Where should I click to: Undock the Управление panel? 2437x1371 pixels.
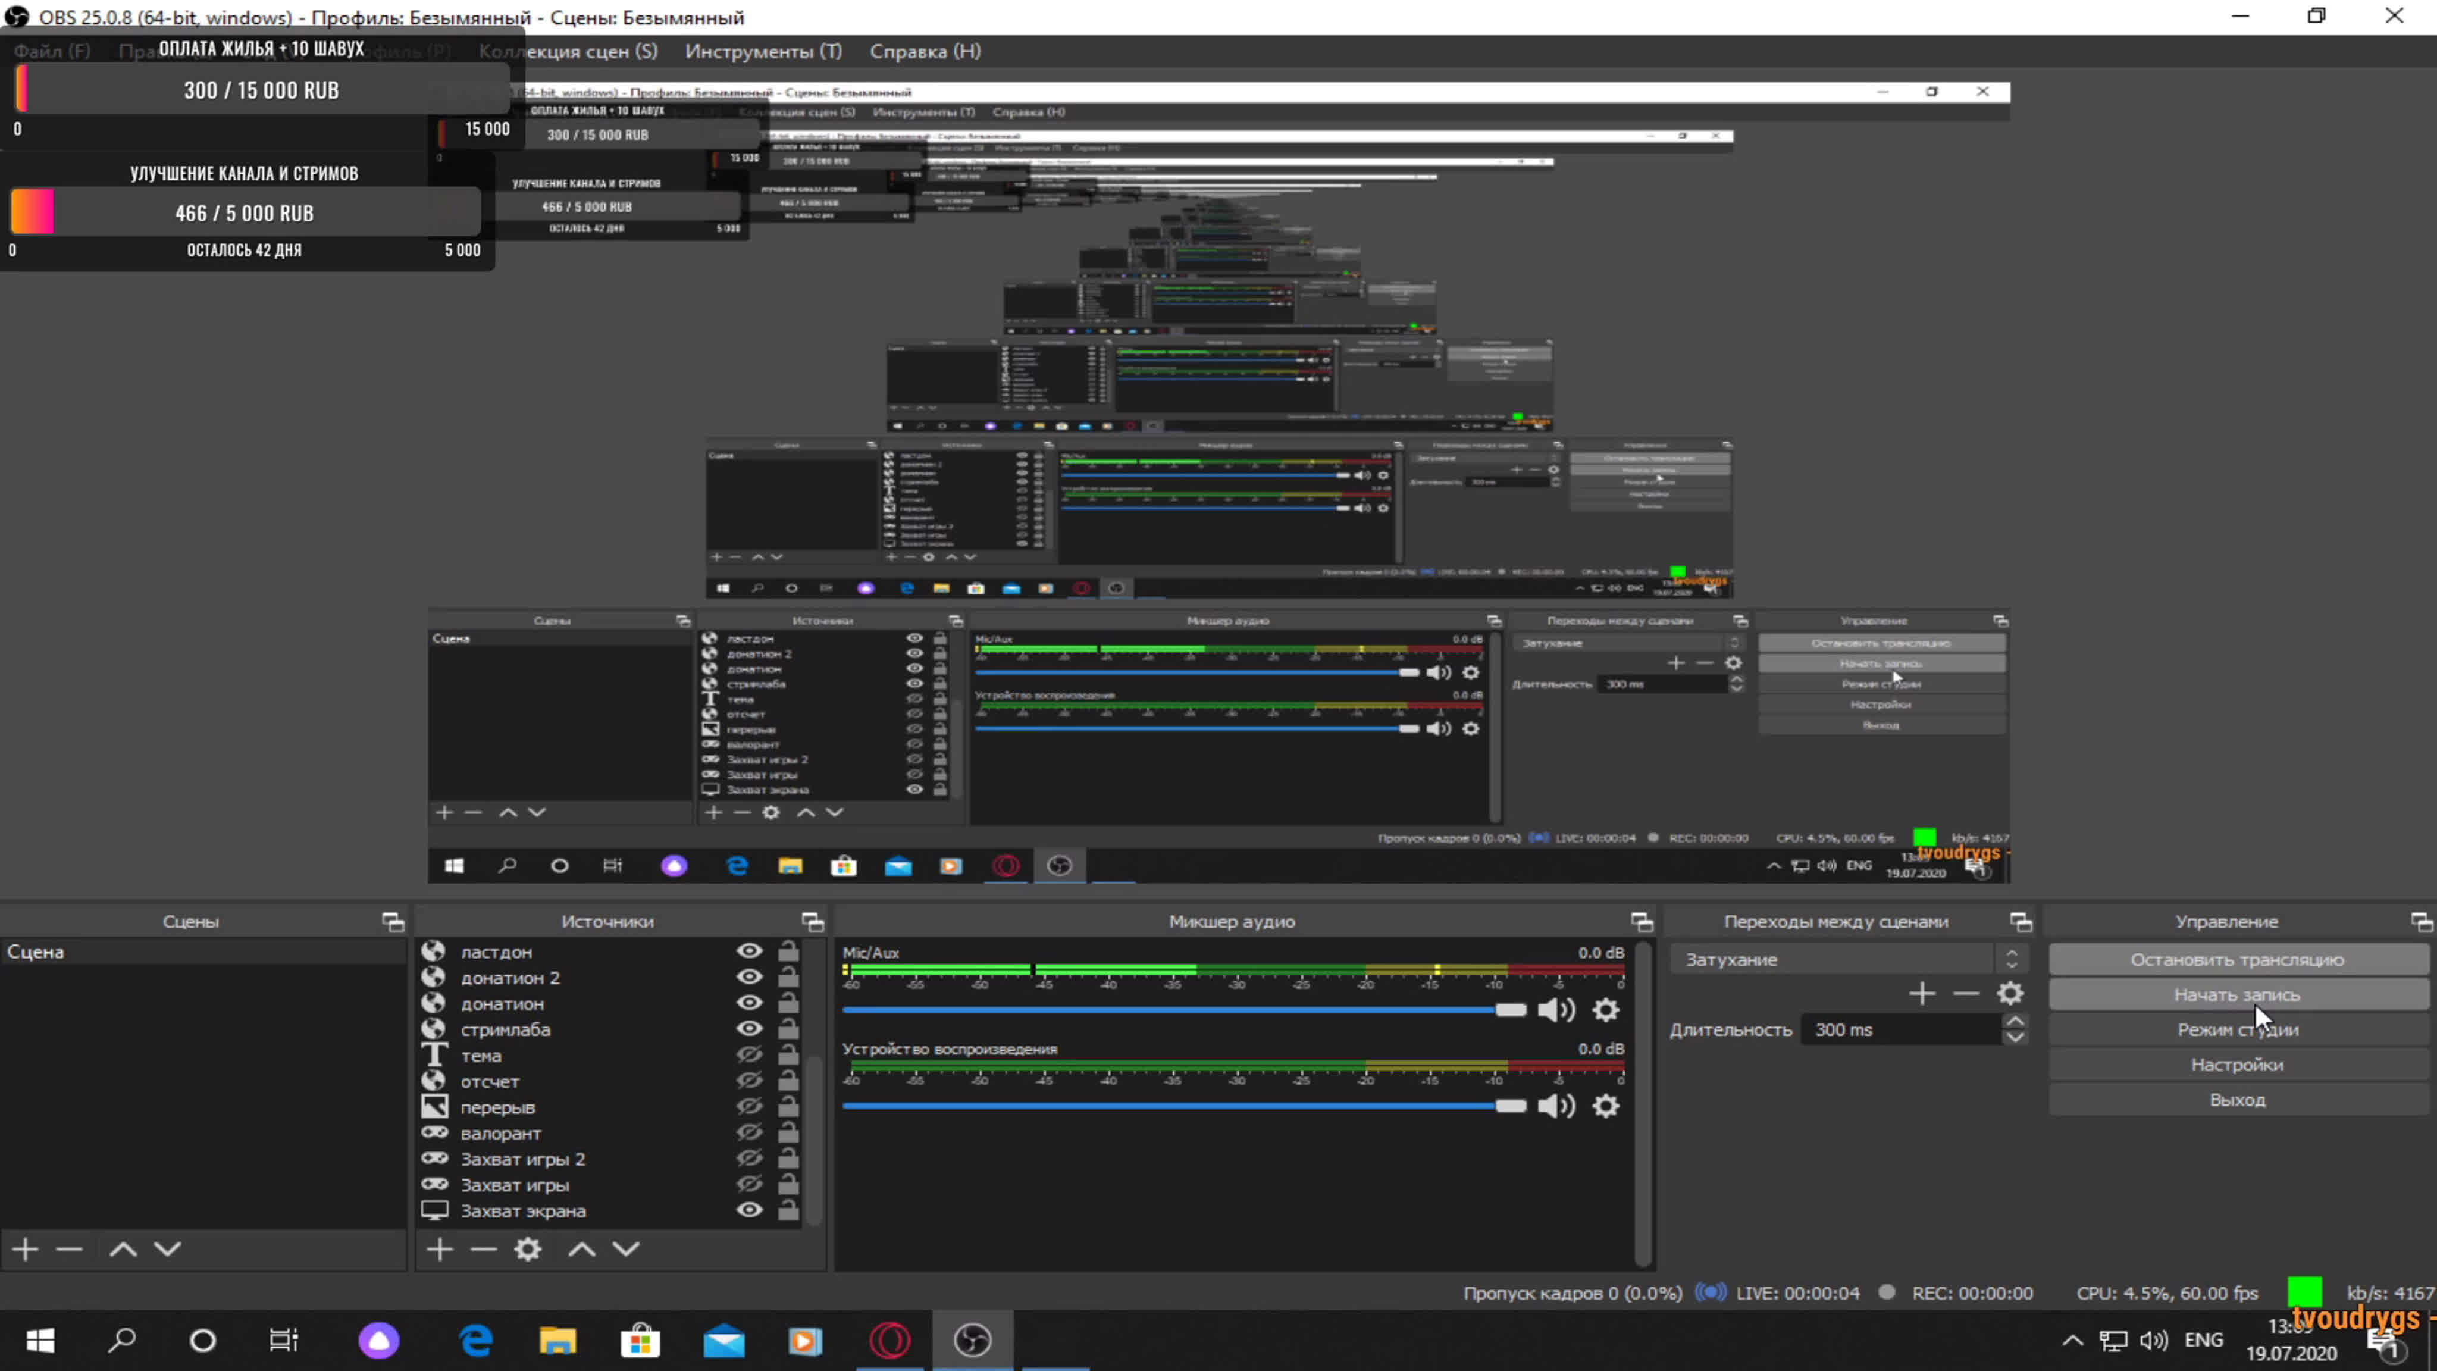[2422, 922]
